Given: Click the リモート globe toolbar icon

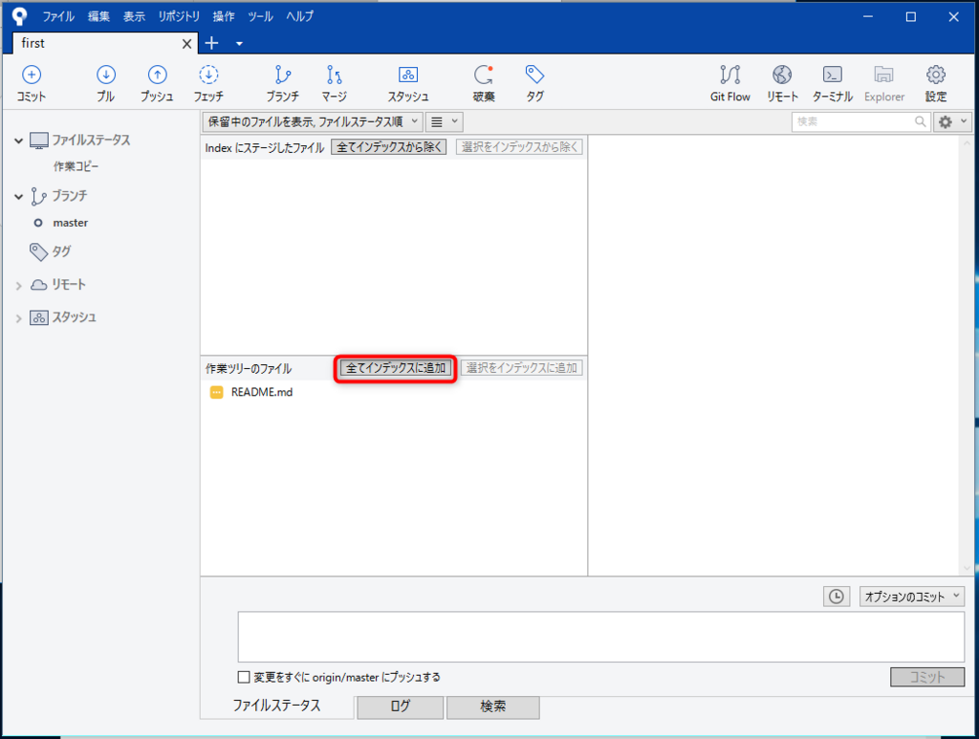Looking at the screenshot, I should [x=782, y=75].
